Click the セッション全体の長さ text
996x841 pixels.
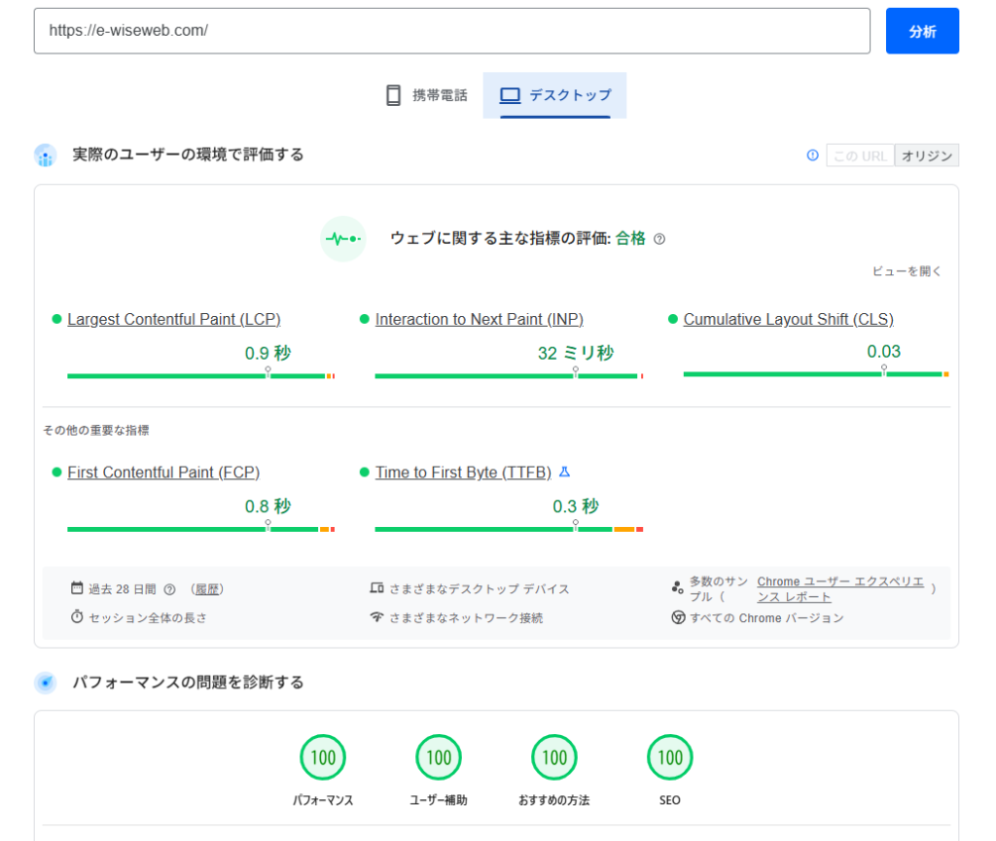[x=148, y=617]
